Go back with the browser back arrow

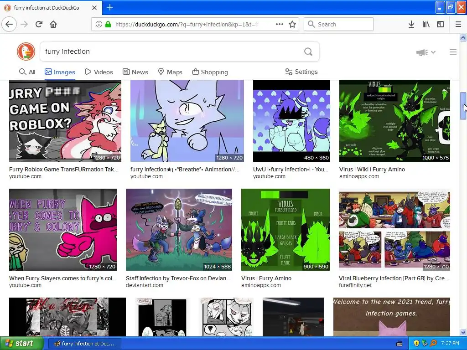(x=9, y=25)
